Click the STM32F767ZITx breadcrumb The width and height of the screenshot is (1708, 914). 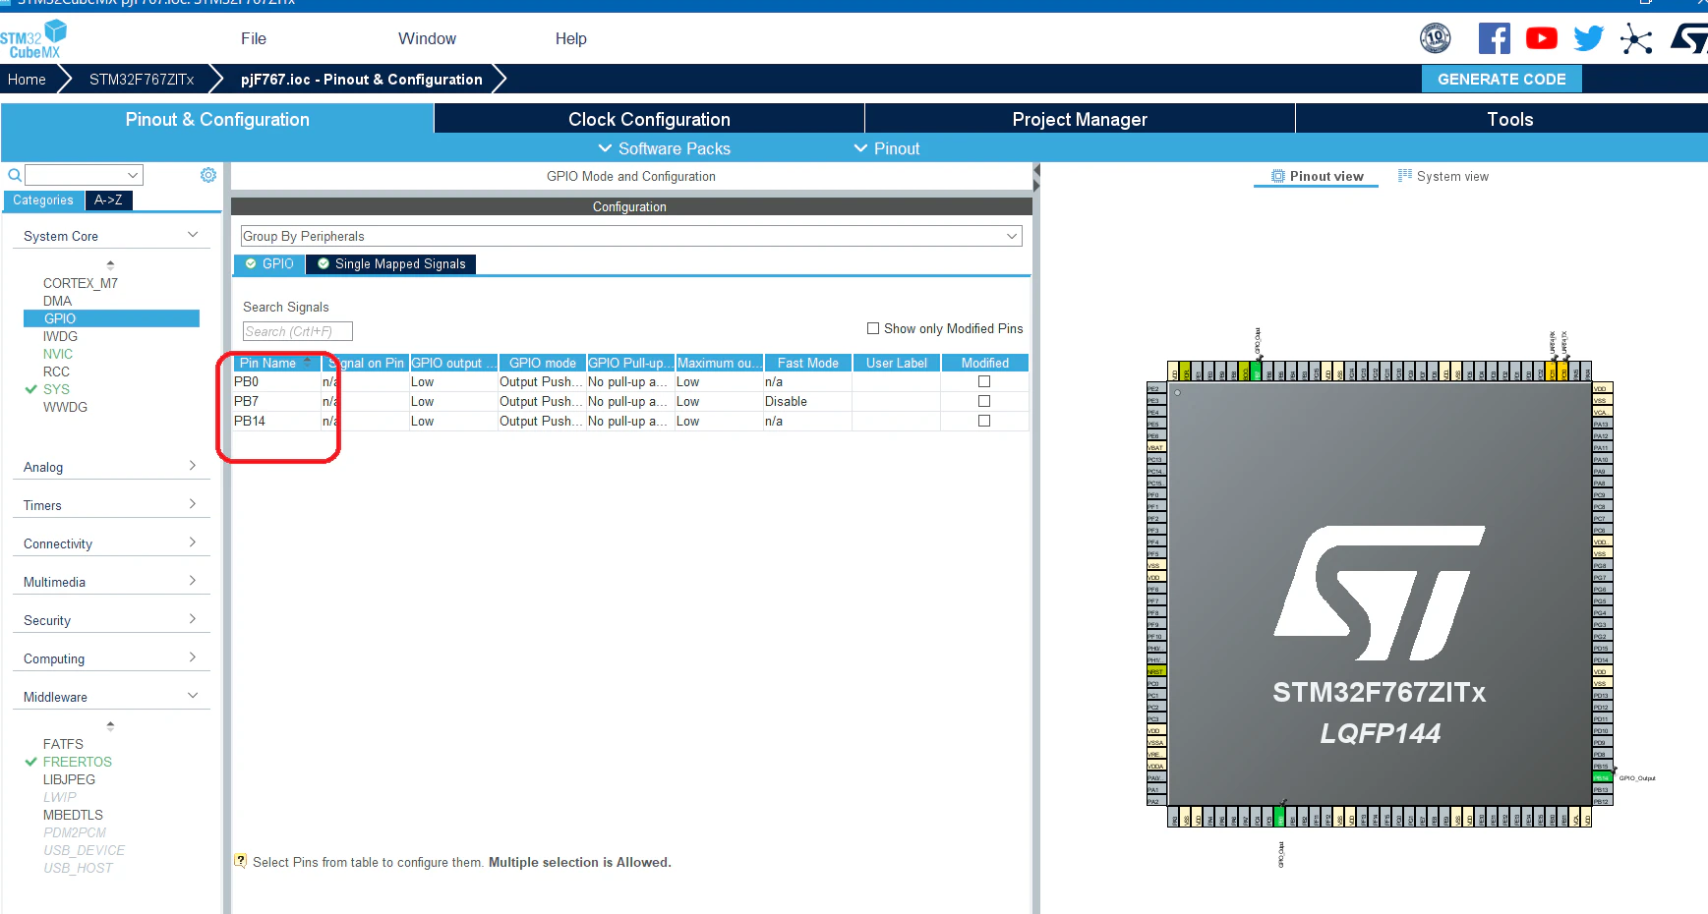pos(142,80)
